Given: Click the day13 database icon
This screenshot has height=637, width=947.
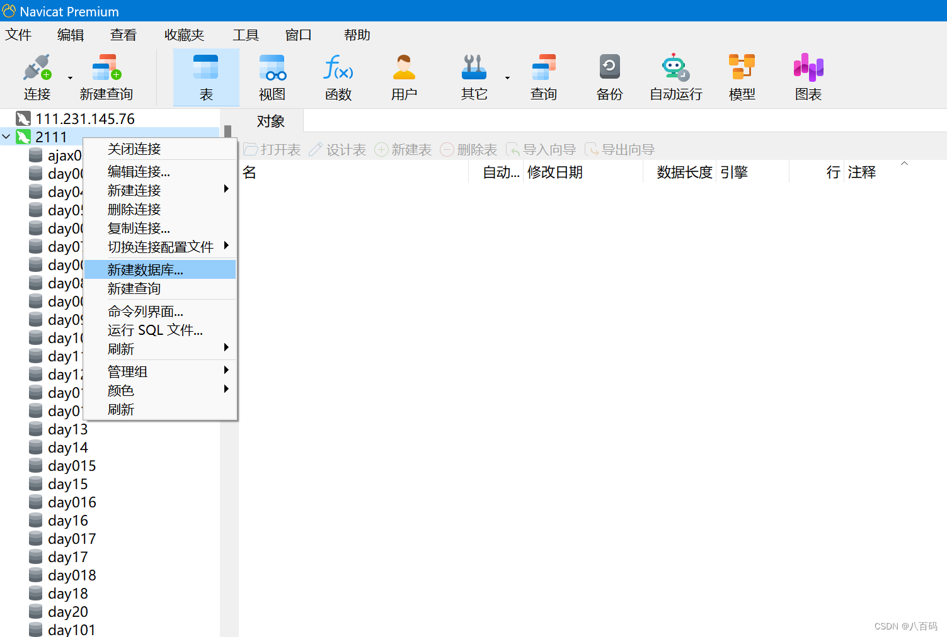Looking at the screenshot, I should coord(36,429).
